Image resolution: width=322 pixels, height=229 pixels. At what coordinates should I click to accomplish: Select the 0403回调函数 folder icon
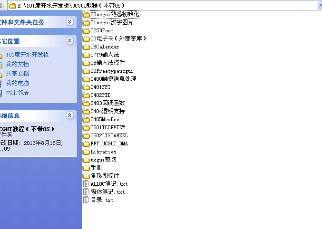[86, 103]
